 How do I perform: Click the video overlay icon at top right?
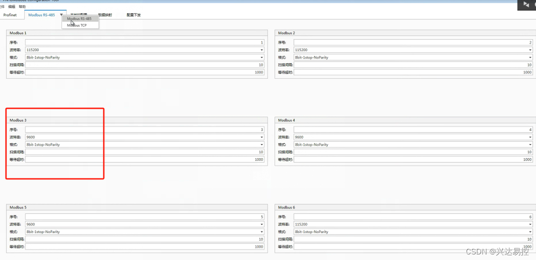pos(526,4)
